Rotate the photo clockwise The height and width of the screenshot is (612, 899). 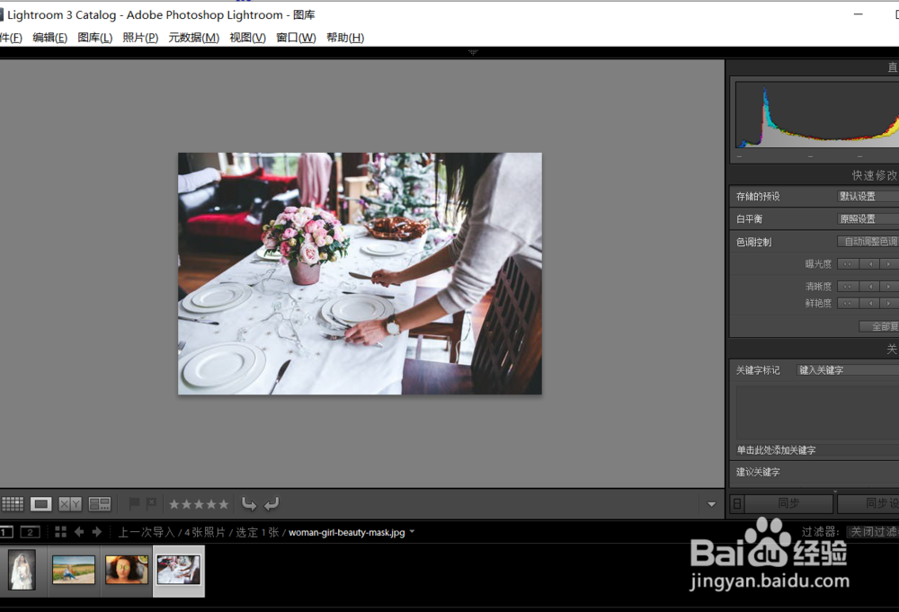[271, 503]
